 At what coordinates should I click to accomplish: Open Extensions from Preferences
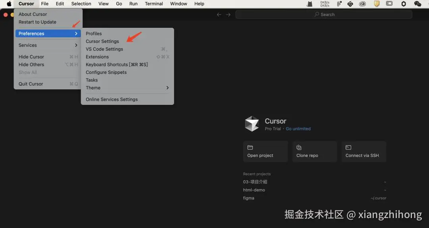point(128,57)
